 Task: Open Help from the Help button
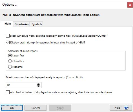[x=121, y=107]
